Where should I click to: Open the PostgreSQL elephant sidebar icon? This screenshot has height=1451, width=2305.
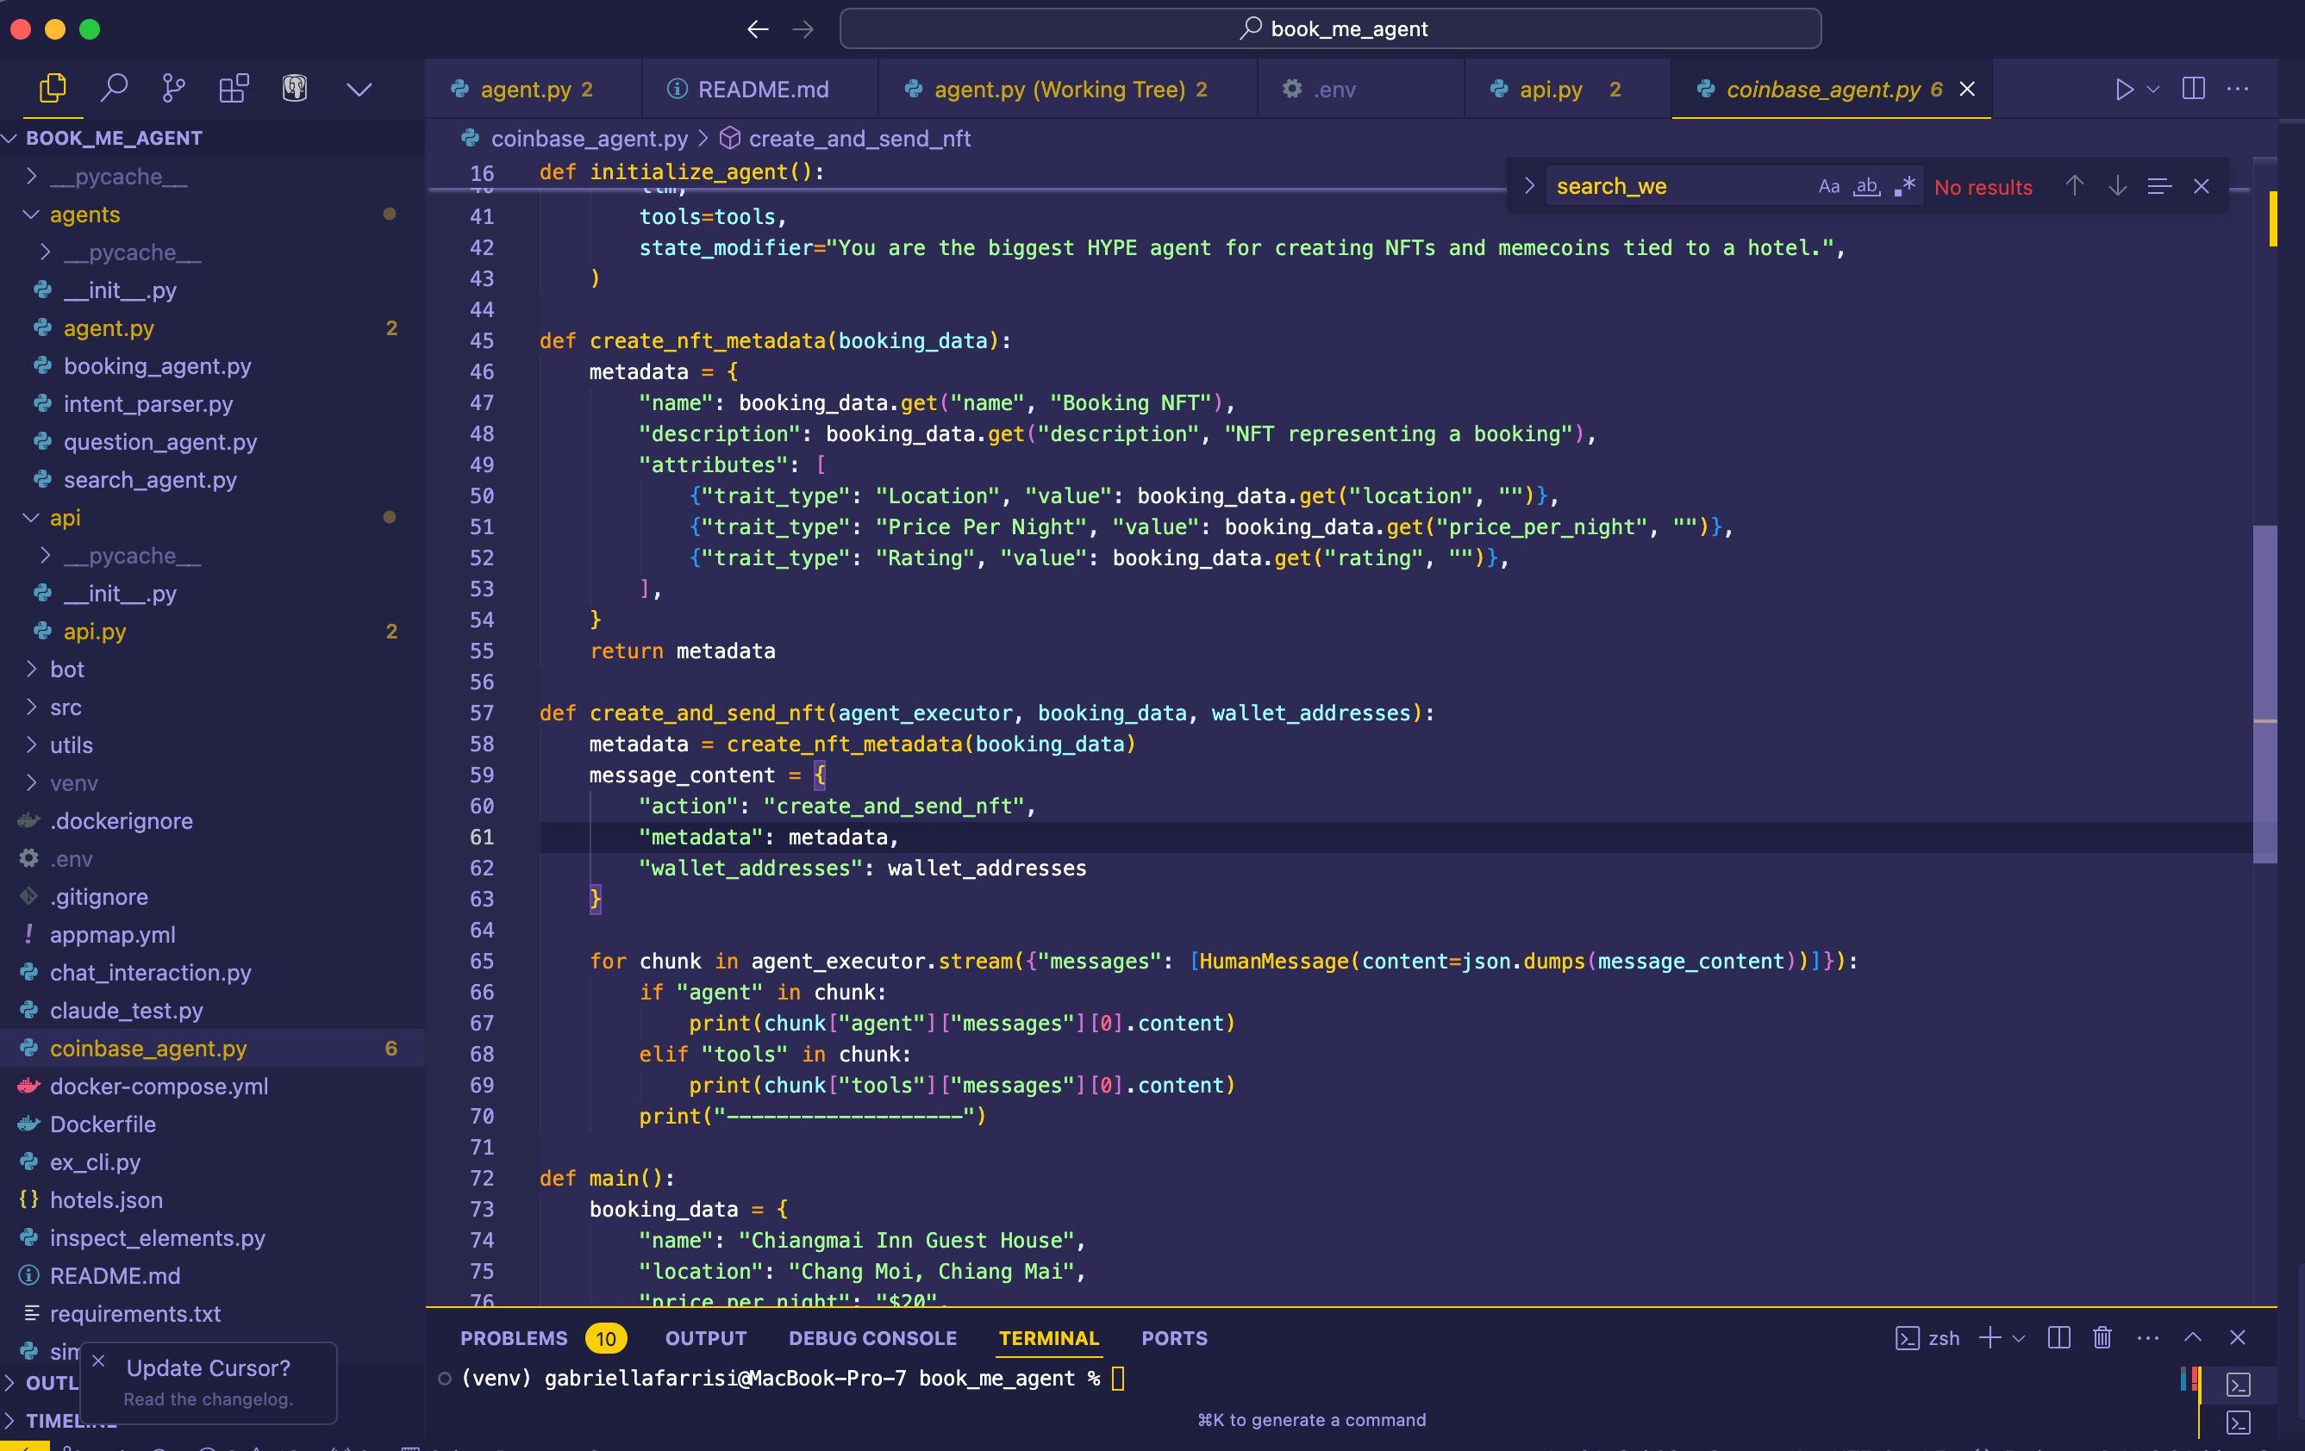tap(295, 89)
